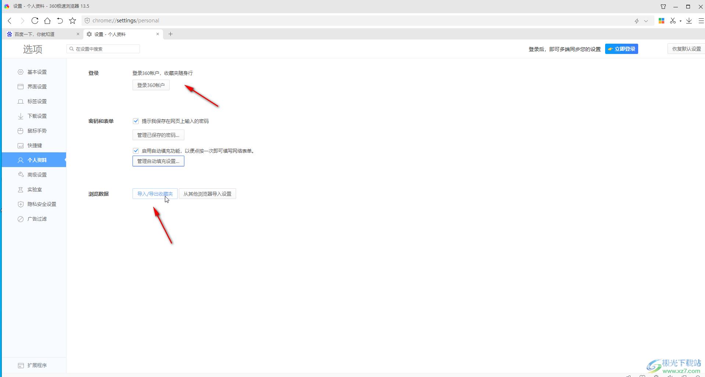Click the scissors screenshot tool icon
Image resolution: width=705 pixels, height=377 pixels.
673,21
